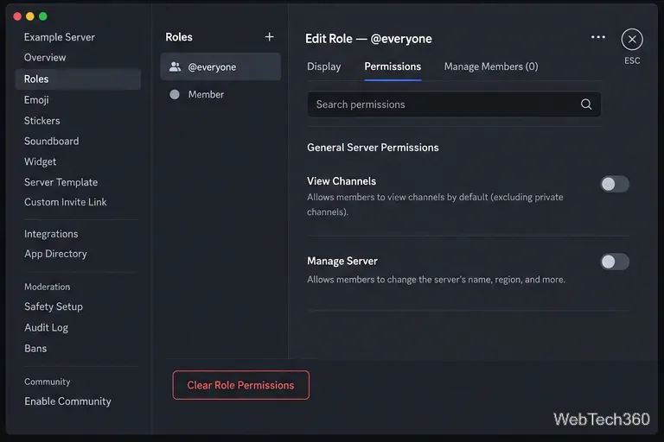Viewport: 664px width, 442px height.
Task: Open Stickers settings
Action: (x=41, y=121)
